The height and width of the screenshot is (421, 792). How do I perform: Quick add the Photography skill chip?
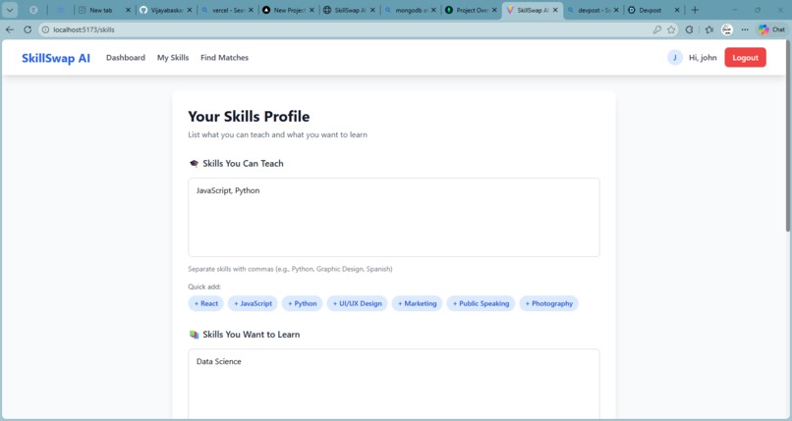[x=549, y=303]
